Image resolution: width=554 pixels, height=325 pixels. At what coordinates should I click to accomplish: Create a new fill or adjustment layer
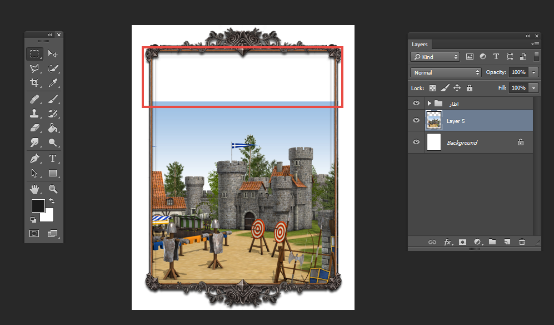[478, 242]
